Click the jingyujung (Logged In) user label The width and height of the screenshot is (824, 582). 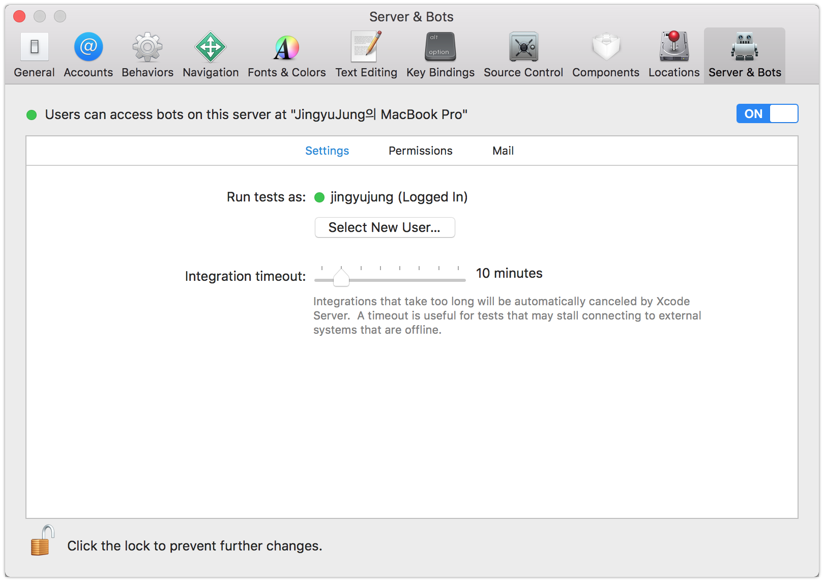[399, 197]
